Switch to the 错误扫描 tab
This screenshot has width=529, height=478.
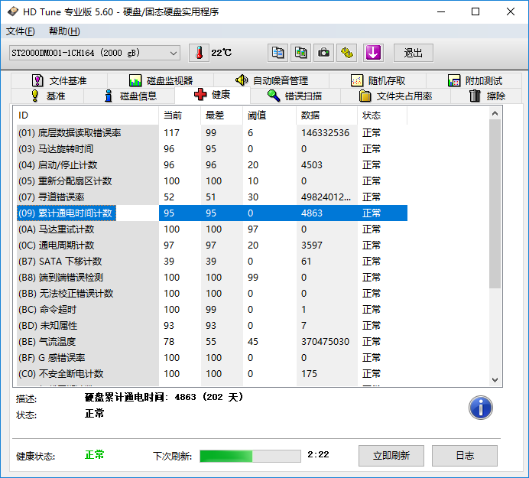(x=294, y=96)
